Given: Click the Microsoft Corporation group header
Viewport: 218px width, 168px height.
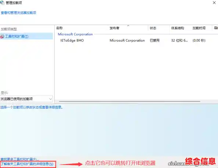Looking at the screenshot, I should tap(75, 34).
